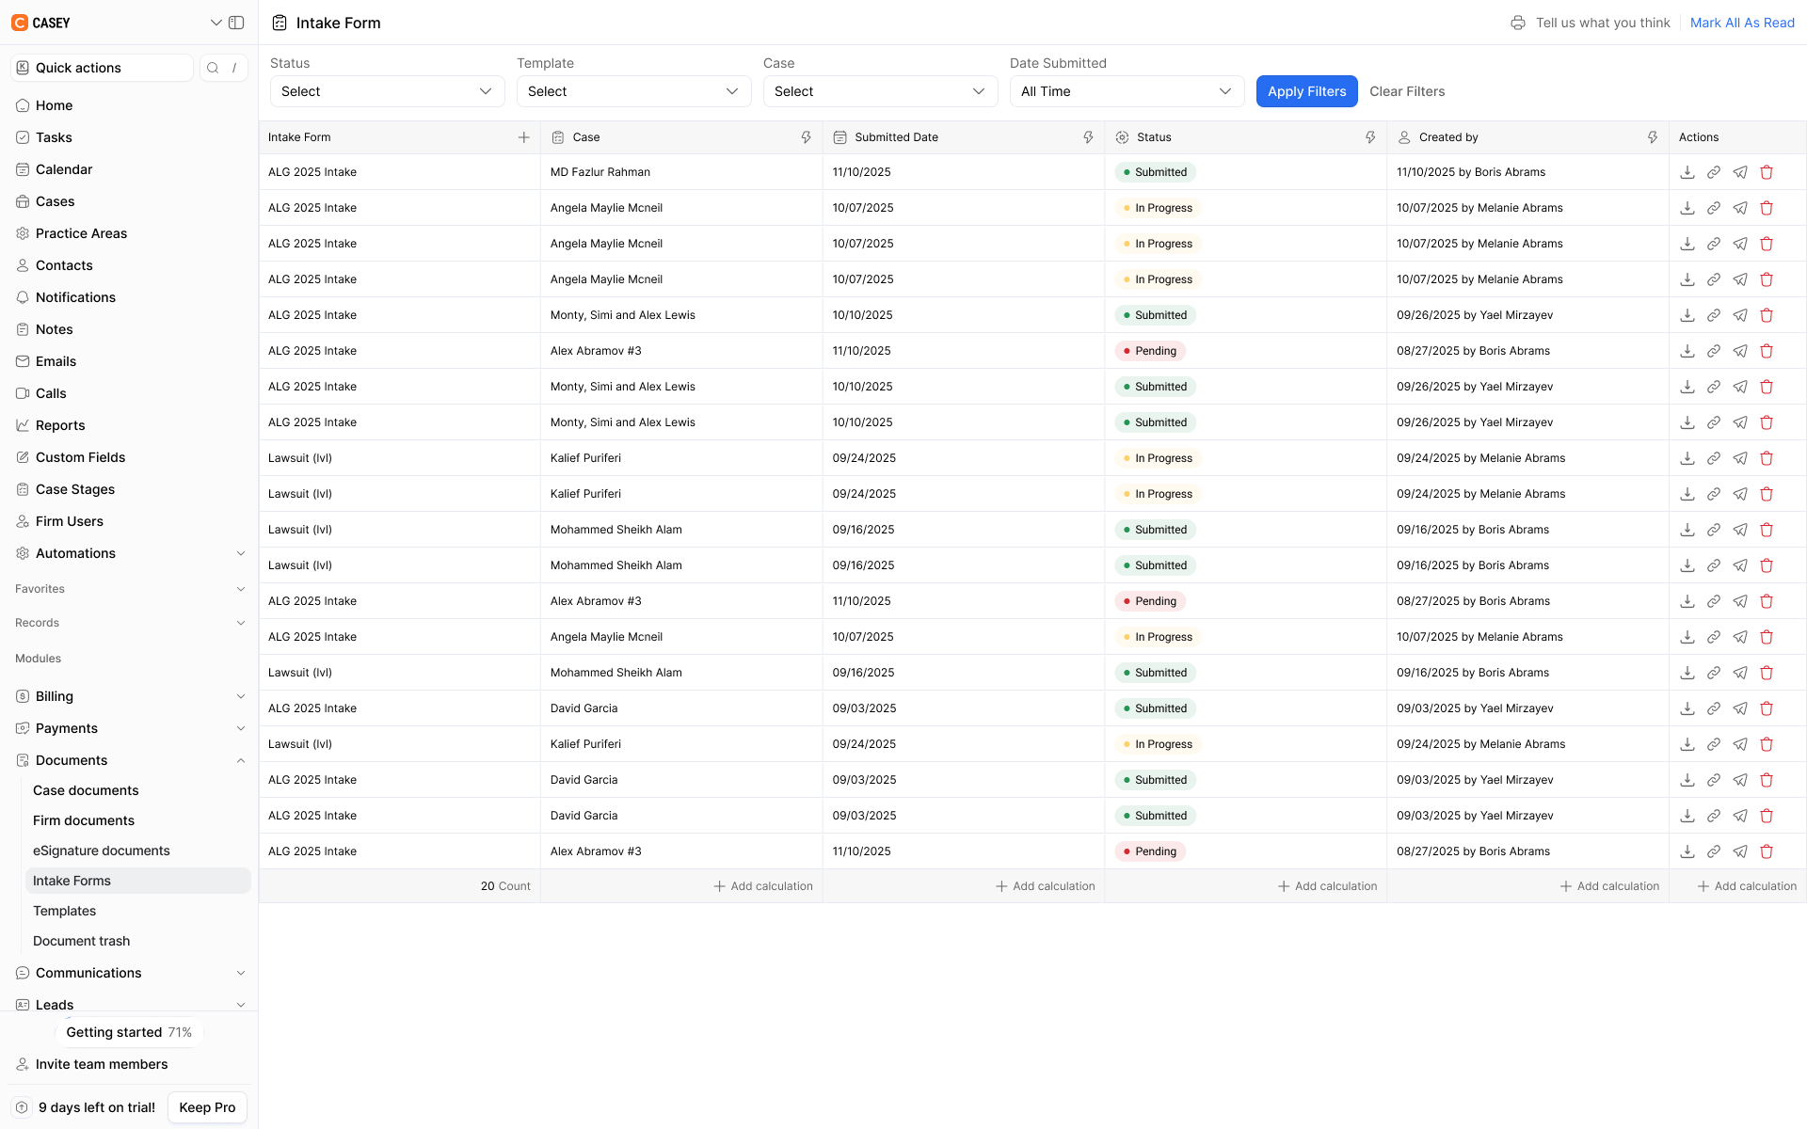Download the first David Garcia intake form
1807x1129 pixels.
[x=1687, y=708]
